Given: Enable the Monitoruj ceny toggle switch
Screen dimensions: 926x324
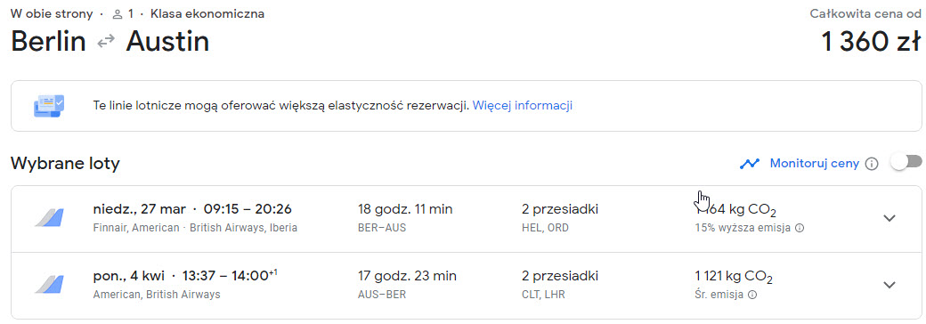Looking at the screenshot, I should 906,162.
